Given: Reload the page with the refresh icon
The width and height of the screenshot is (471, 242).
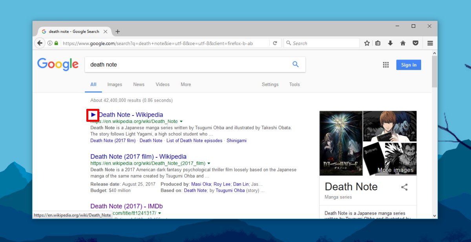Looking at the screenshot, I should (275, 43).
